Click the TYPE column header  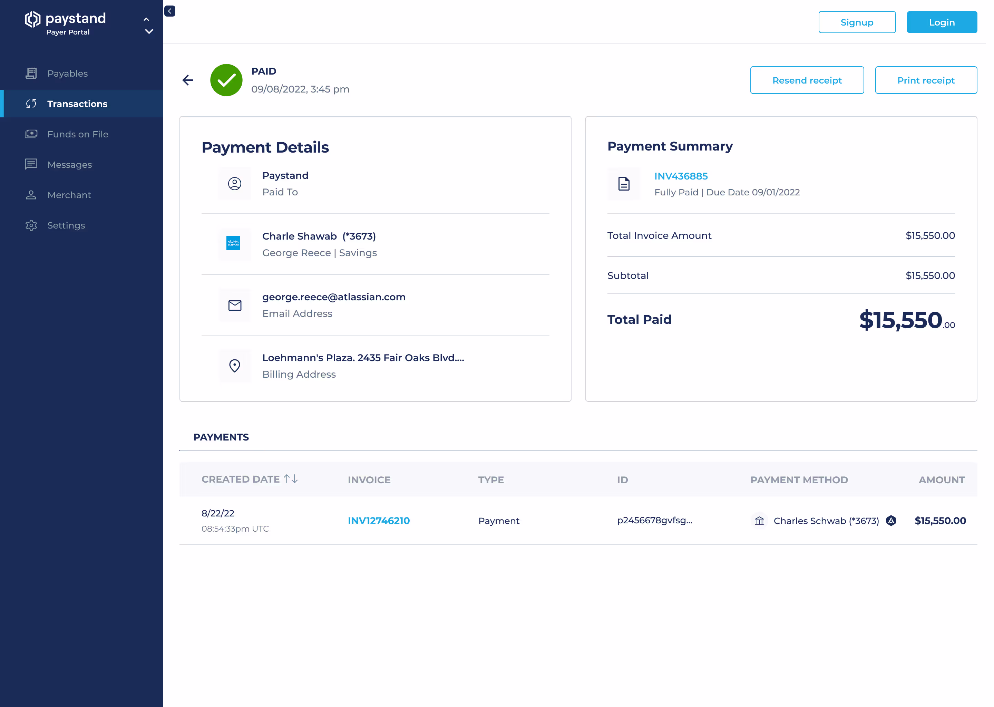point(491,480)
